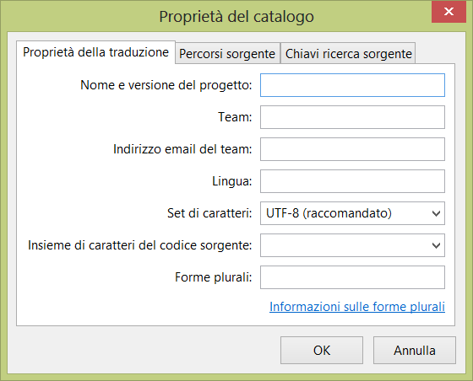This screenshot has width=473, height=381.
Task: Focus the Indirizzo email del team field
Action: pyautogui.click(x=352, y=149)
